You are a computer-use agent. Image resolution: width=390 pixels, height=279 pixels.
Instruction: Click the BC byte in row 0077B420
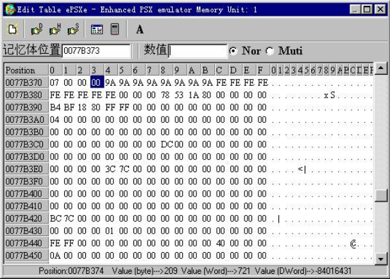[x=55, y=218]
